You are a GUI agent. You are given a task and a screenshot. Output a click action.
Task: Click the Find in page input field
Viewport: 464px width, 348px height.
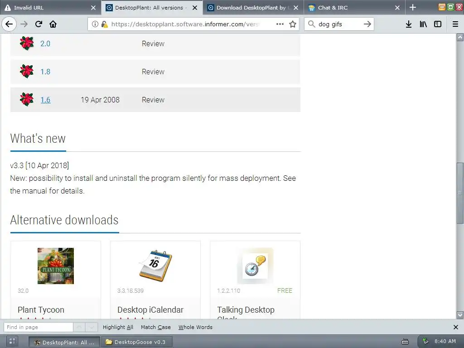(x=38, y=327)
